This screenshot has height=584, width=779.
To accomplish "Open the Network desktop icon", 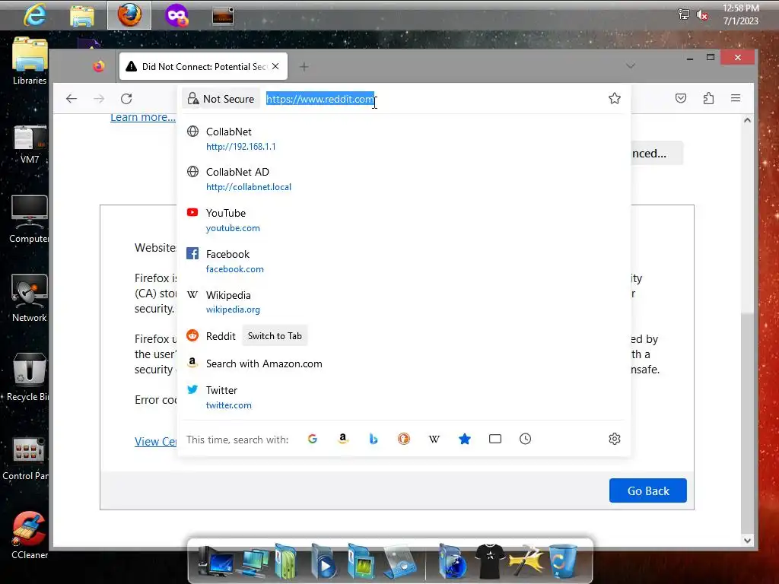I will tap(30, 298).
